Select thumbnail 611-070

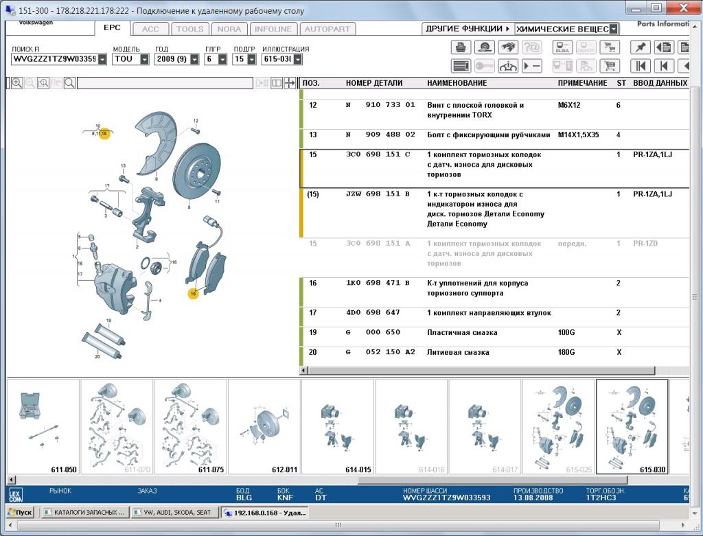[x=117, y=427]
